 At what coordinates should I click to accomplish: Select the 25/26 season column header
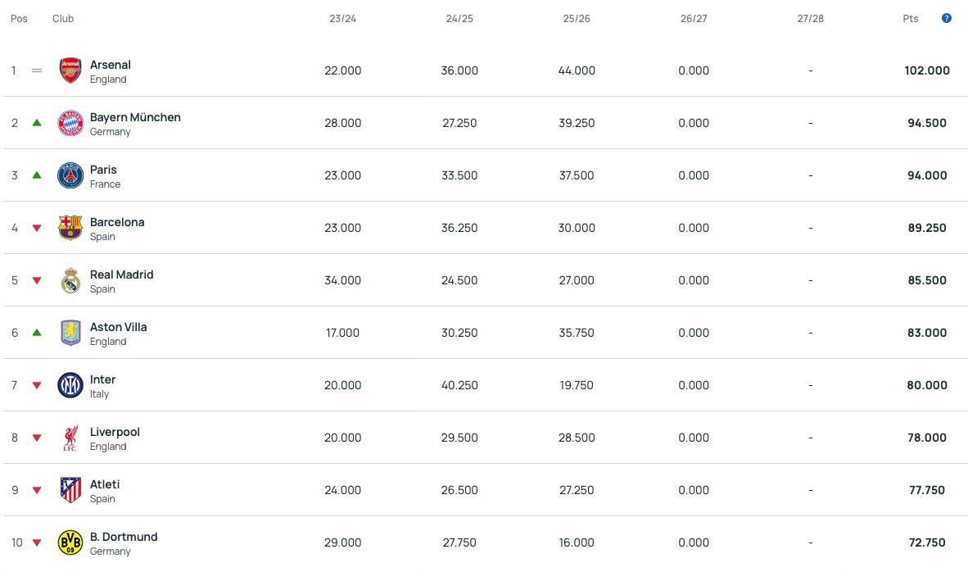(577, 19)
